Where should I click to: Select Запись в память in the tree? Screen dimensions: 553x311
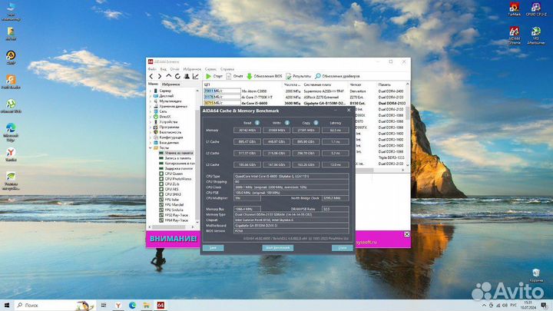coord(177,158)
